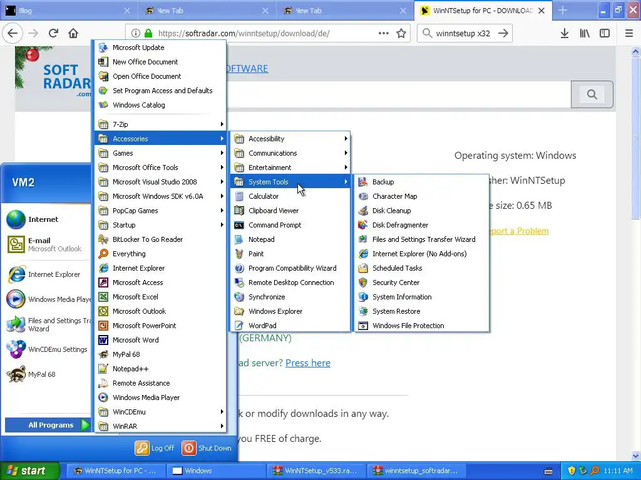Image resolution: width=641 pixels, height=480 pixels.
Task: Expand the WinRAR folder
Action: click(x=160, y=426)
